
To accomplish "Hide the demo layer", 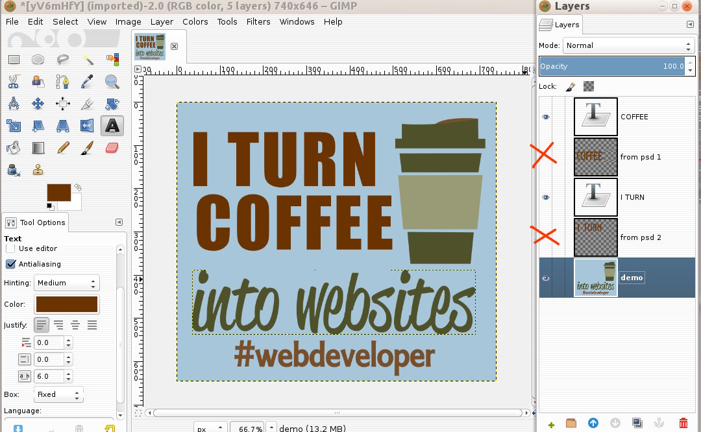I will pyautogui.click(x=546, y=278).
